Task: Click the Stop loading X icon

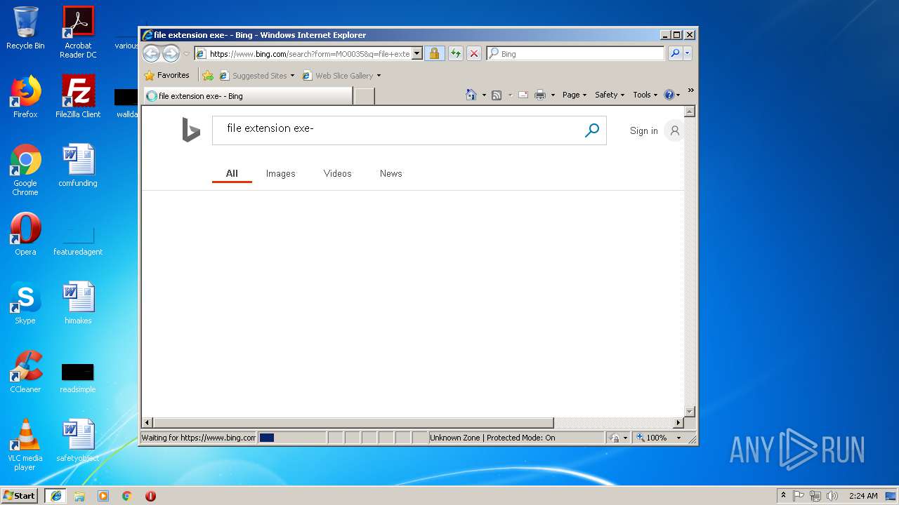Action: click(x=474, y=54)
